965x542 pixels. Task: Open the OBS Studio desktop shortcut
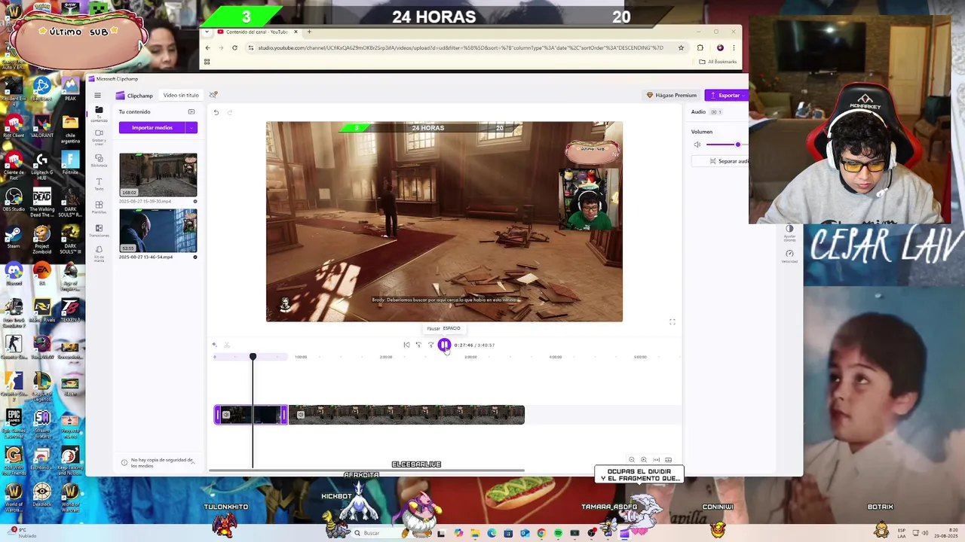13,199
